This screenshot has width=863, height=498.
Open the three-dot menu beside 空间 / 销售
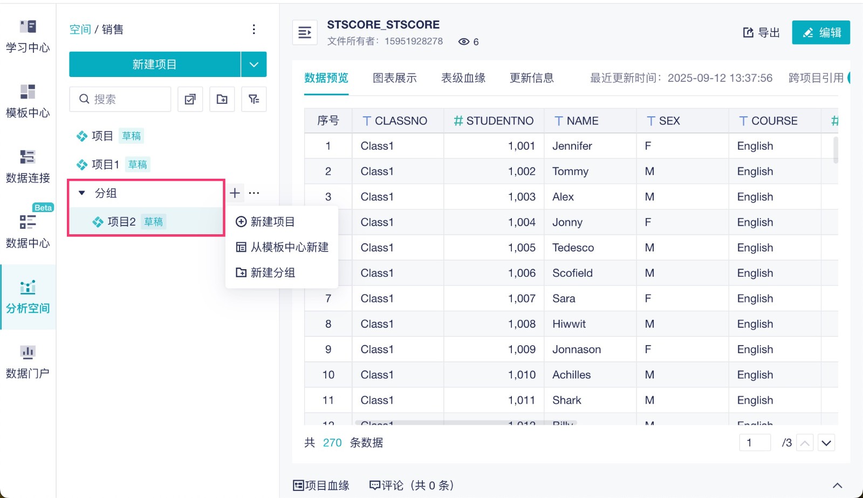pos(254,29)
